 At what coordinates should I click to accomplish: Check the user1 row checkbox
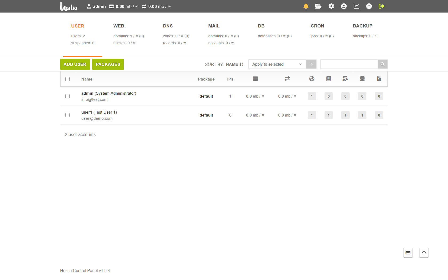(67, 115)
